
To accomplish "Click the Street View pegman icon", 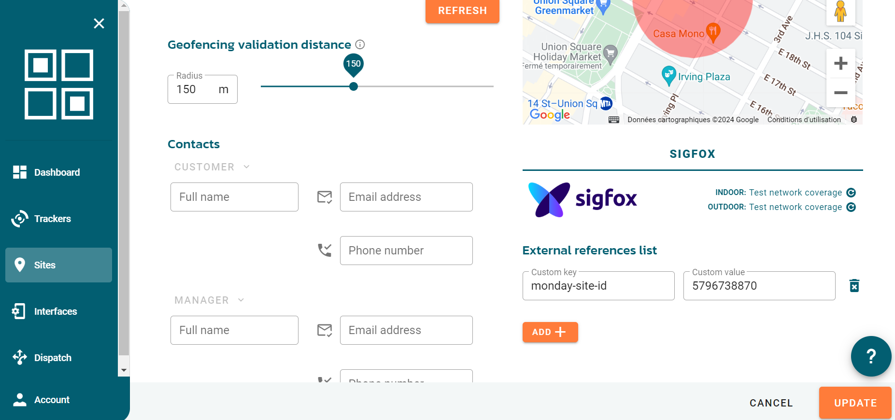I will pos(840,11).
